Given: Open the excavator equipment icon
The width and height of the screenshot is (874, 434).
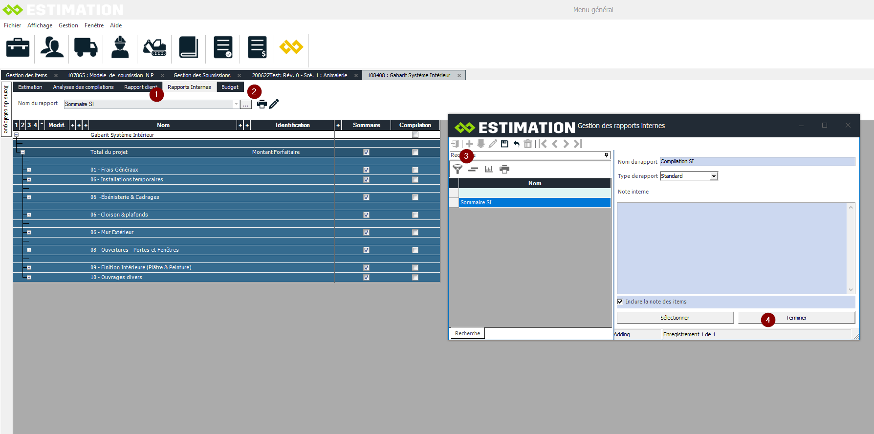Looking at the screenshot, I should pyautogui.click(x=154, y=47).
